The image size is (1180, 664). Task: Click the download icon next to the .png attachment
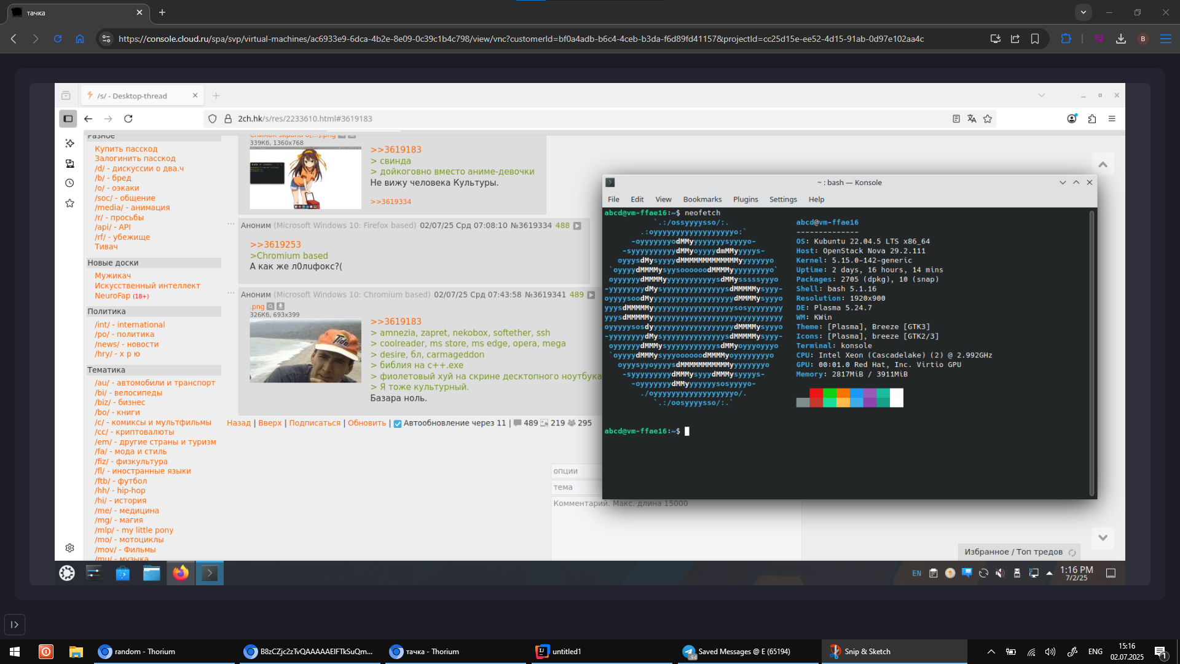pos(281,306)
